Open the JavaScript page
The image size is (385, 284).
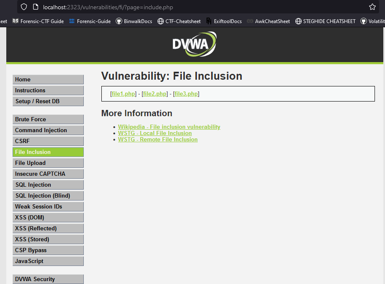click(48, 261)
